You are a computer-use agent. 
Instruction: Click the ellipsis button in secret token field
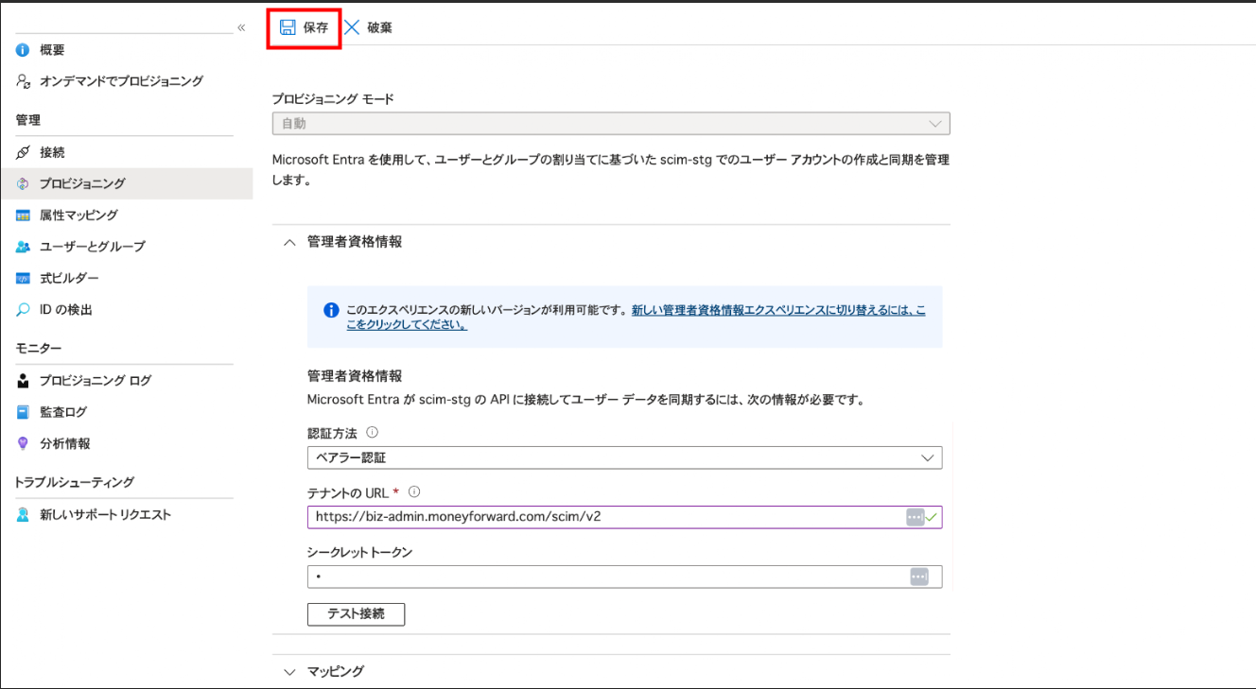tap(919, 577)
